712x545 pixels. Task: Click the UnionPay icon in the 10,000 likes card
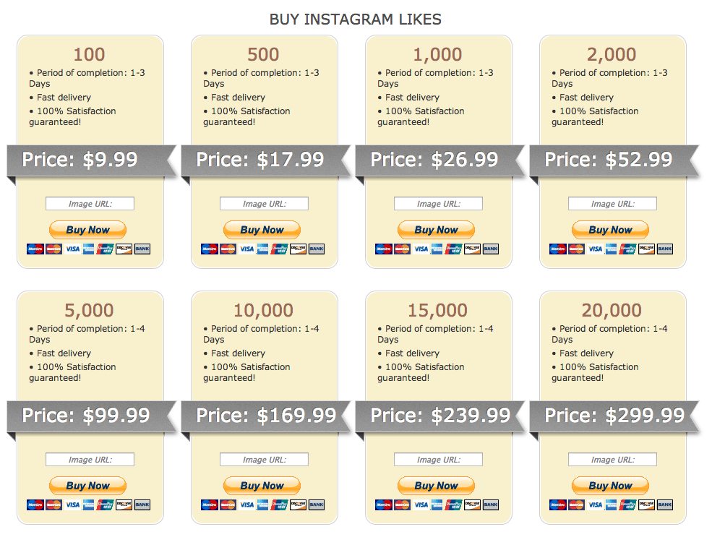279,505
